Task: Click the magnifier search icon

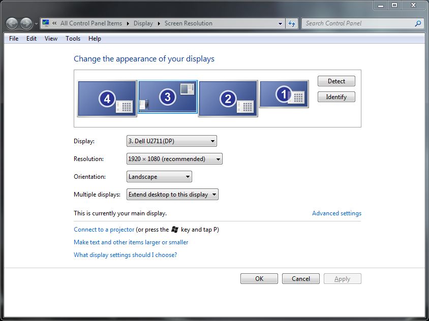Action: pyautogui.click(x=418, y=23)
